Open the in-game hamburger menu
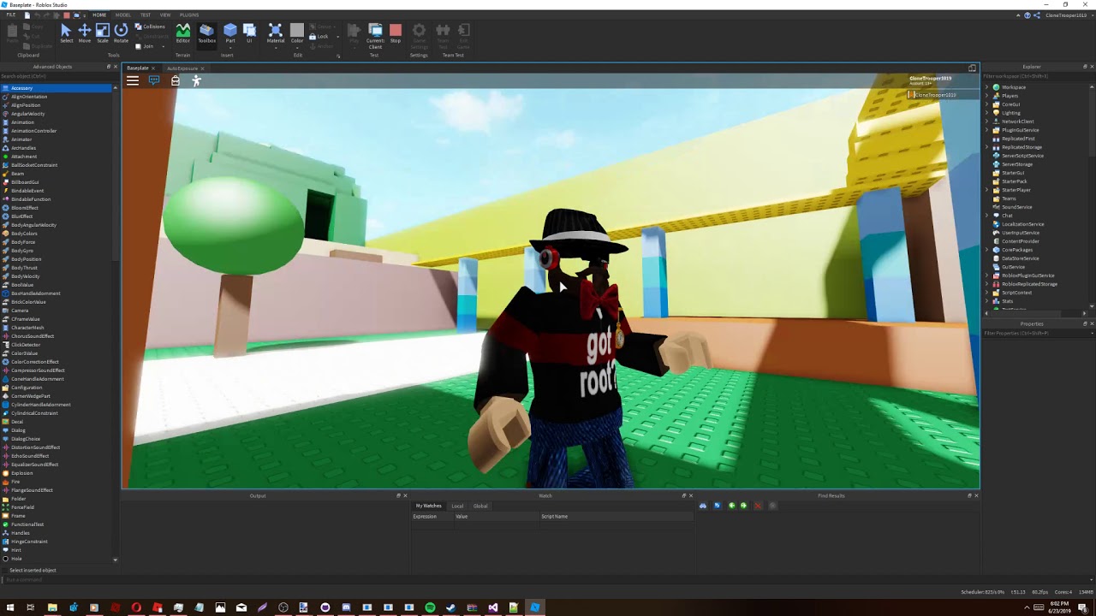 tap(133, 80)
